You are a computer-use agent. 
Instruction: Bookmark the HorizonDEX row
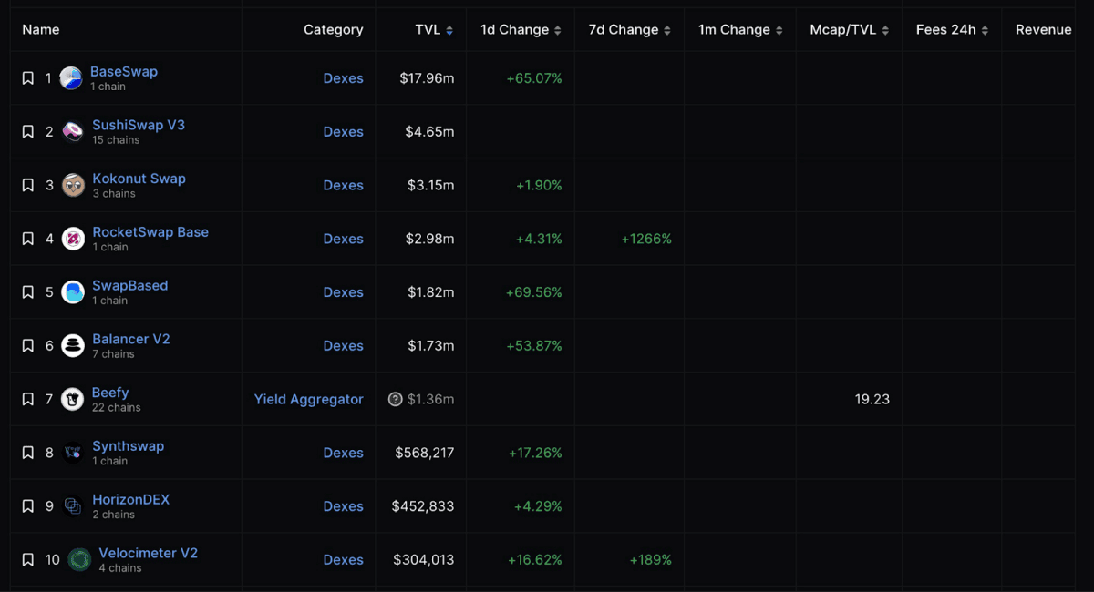click(28, 506)
